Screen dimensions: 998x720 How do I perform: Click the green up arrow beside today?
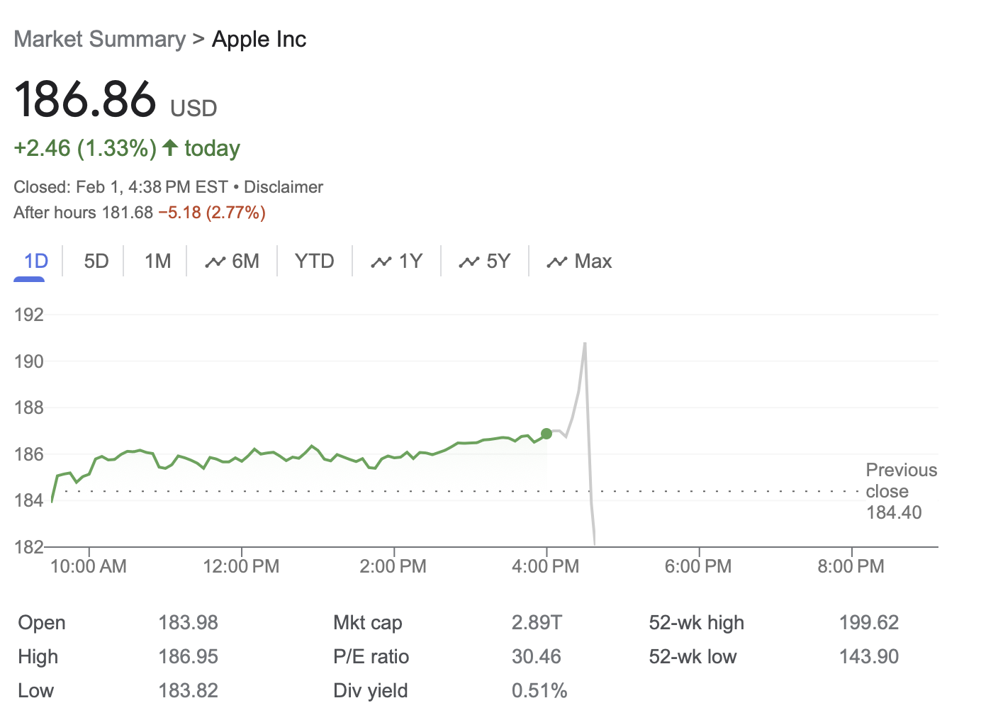pos(170,147)
